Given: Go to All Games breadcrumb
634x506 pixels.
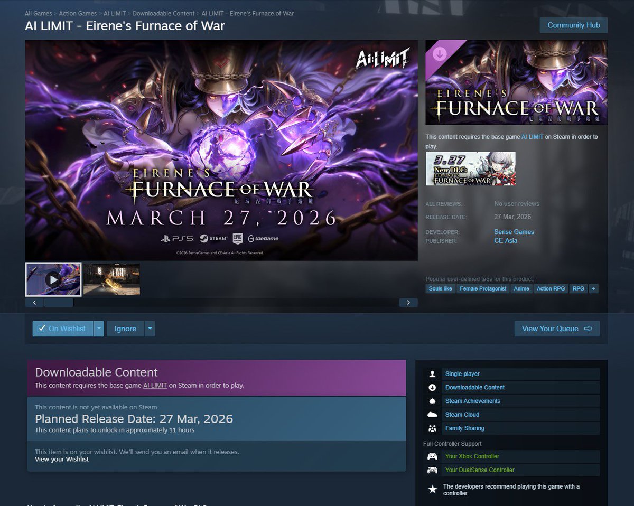Looking at the screenshot, I should click(x=39, y=13).
